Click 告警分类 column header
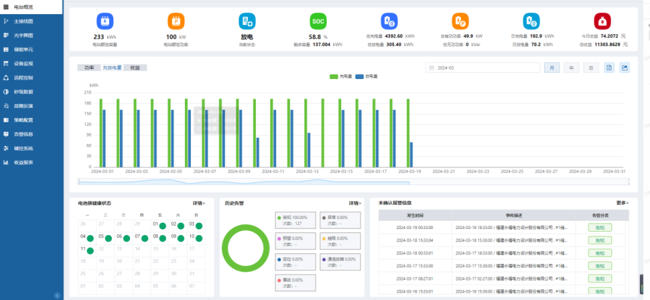The width and height of the screenshot is (650, 300). tap(600, 215)
